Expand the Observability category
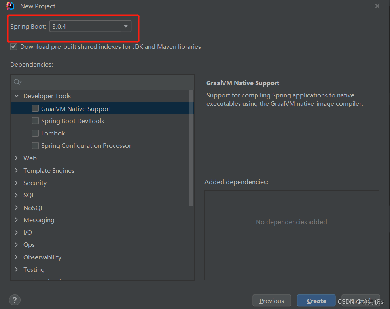 17,257
